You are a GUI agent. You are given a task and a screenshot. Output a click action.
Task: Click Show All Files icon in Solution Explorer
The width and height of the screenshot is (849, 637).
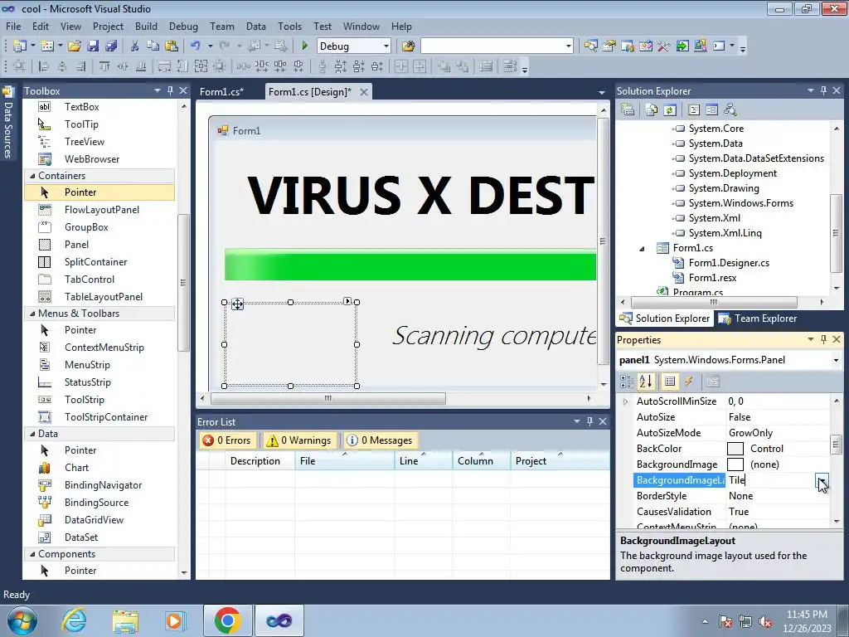pos(652,110)
